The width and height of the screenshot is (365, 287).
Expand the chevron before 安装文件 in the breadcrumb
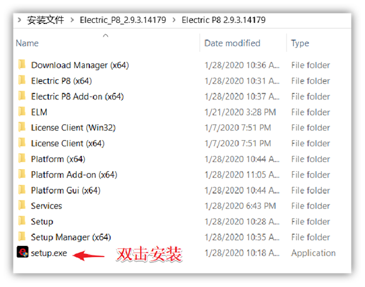(x=20, y=20)
